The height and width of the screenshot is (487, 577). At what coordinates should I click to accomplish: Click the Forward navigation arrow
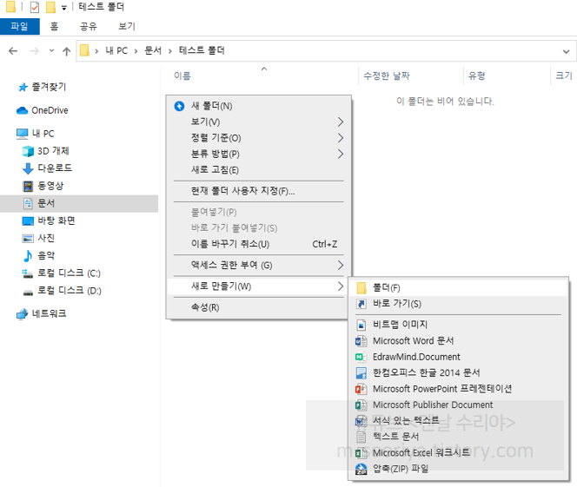click(34, 51)
